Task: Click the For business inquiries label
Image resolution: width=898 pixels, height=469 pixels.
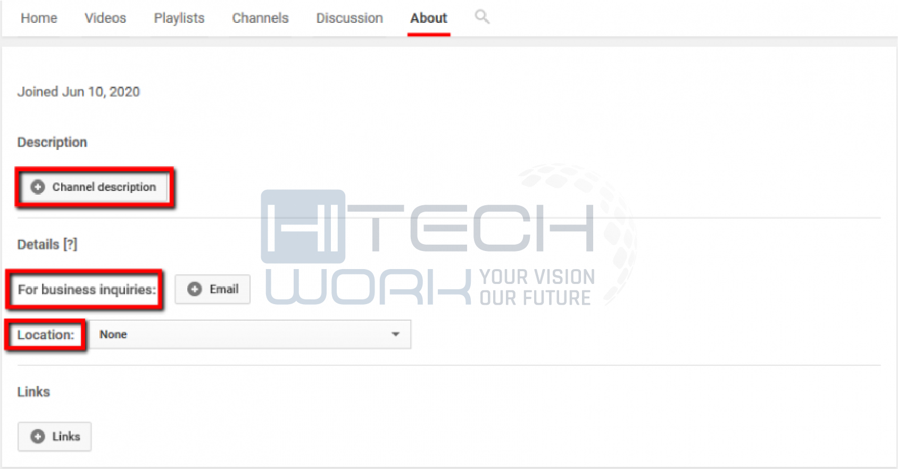Action: 87,290
